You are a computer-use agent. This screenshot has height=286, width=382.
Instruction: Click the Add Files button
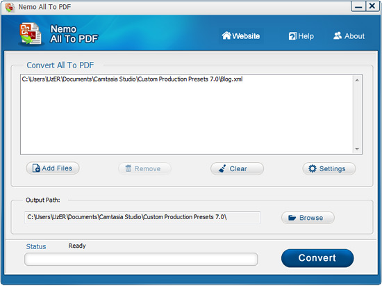(x=53, y=168)
